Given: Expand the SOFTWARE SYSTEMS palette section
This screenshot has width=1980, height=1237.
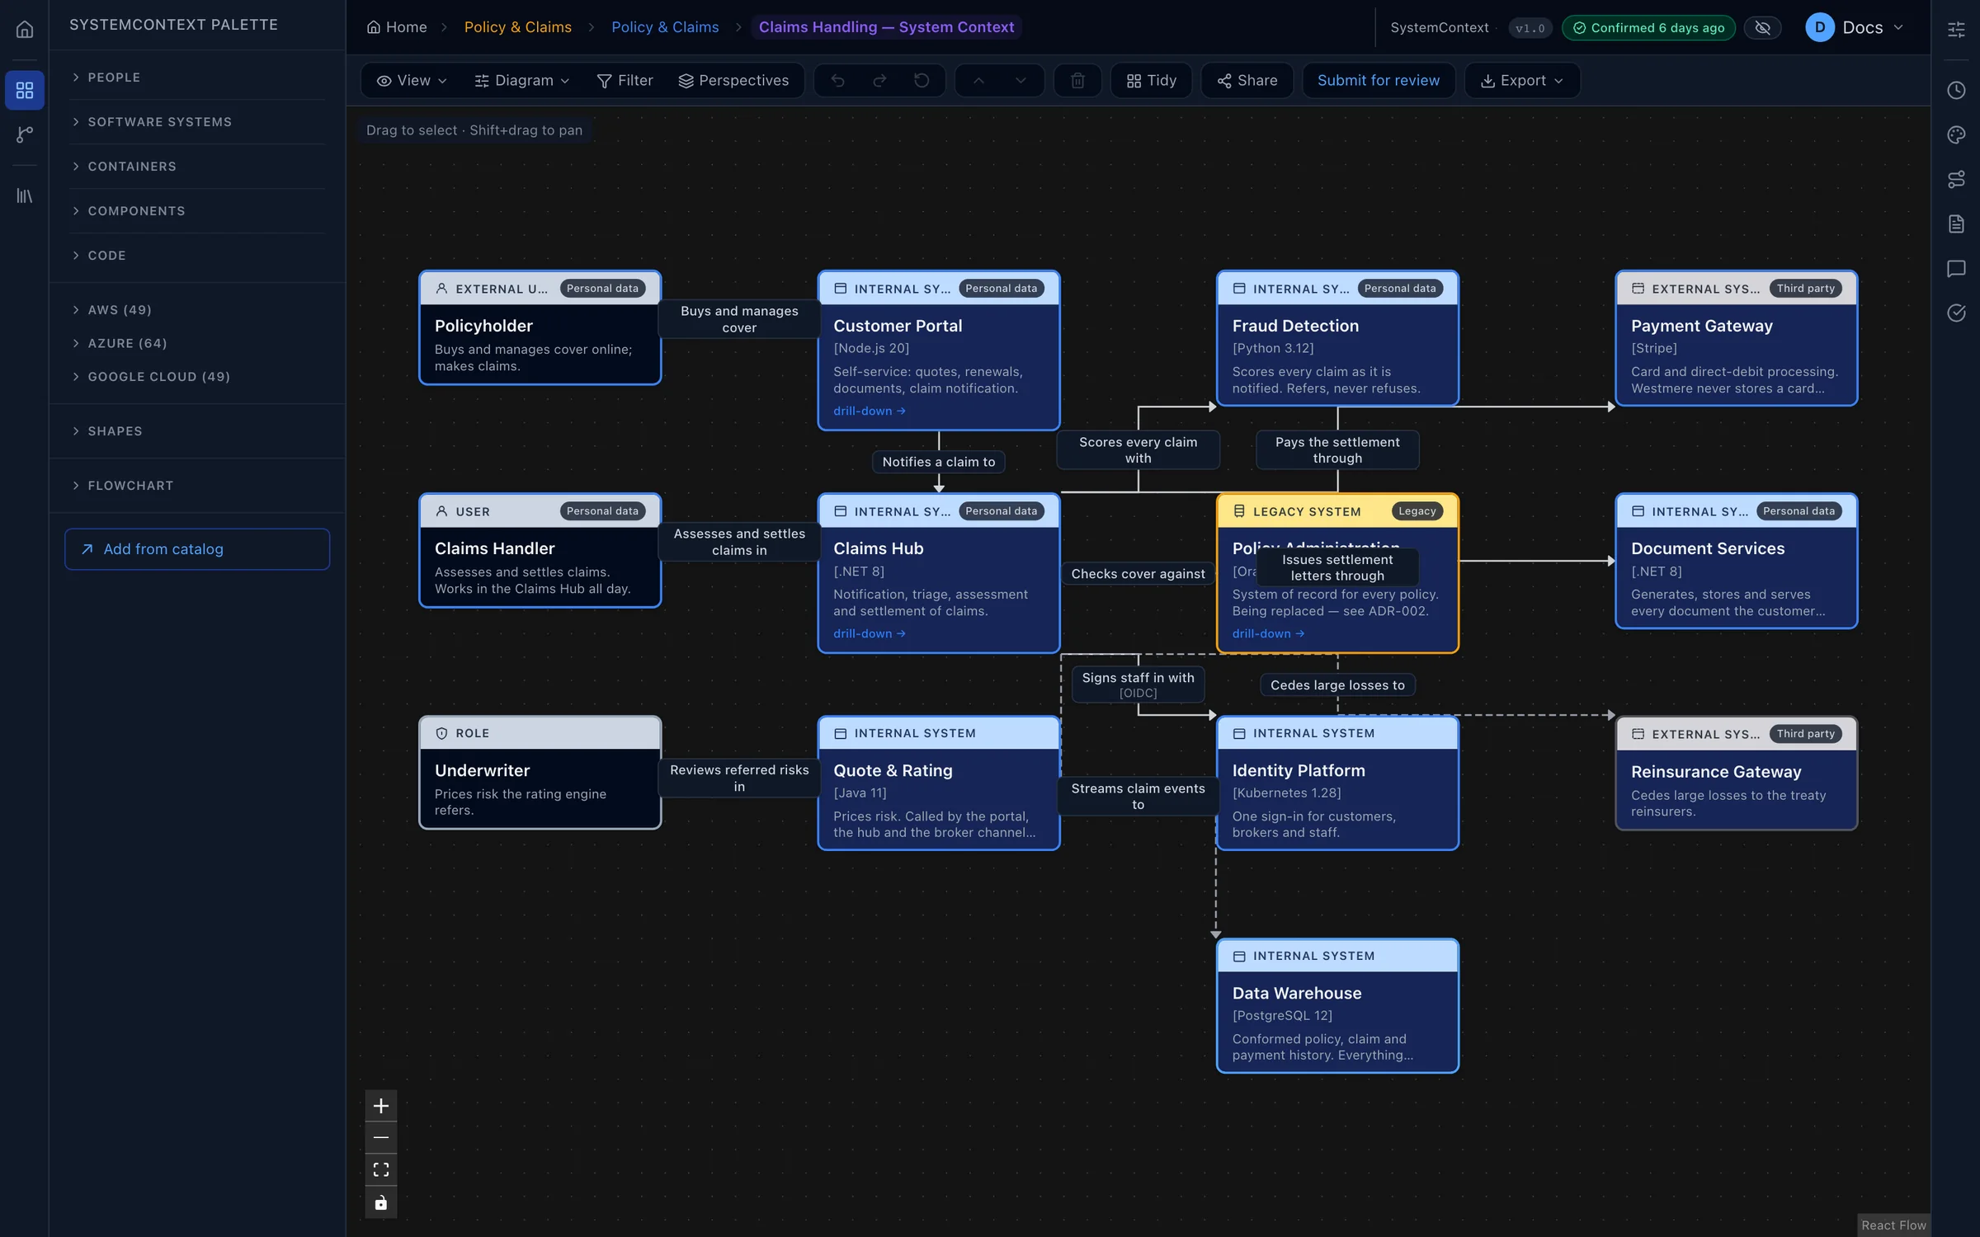Looking at the screenshot, I should point(197,122).
